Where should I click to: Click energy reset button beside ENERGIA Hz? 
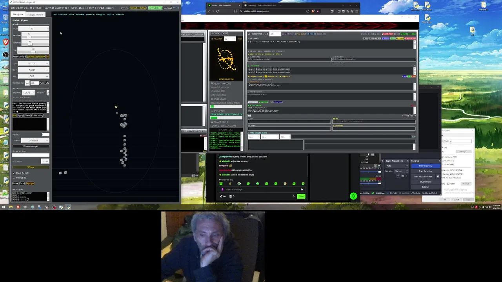pos(27,83)
